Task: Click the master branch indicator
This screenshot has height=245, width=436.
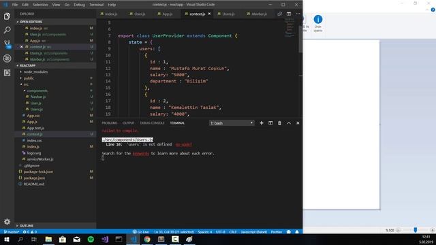Action: click(x=12, y=231)
